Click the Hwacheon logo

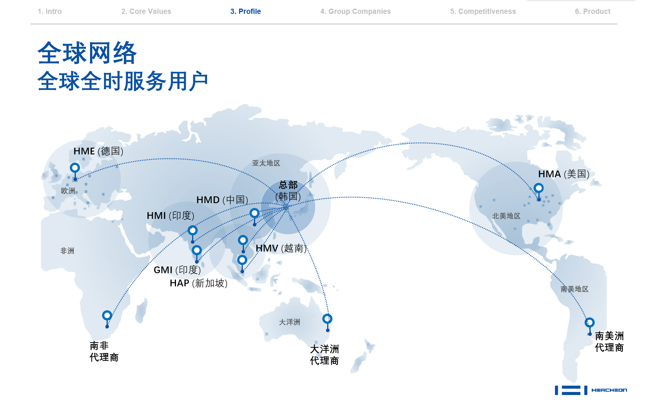591,390
